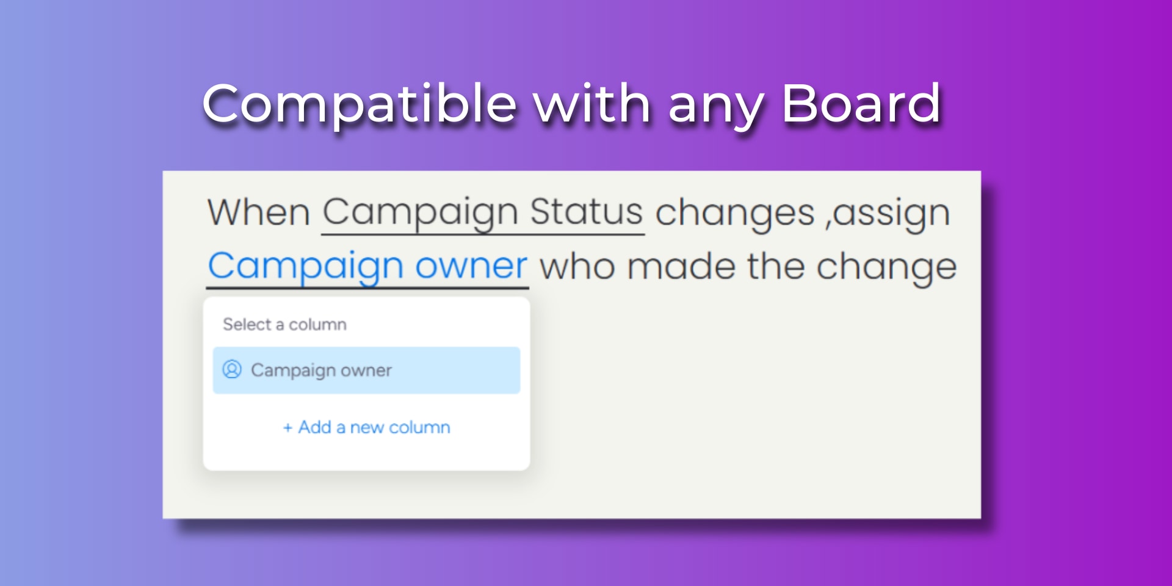The width and height of the screenshot is (1172, 586).
Task: Click the word changes in the sentence
Action: [x=735, y=213]
